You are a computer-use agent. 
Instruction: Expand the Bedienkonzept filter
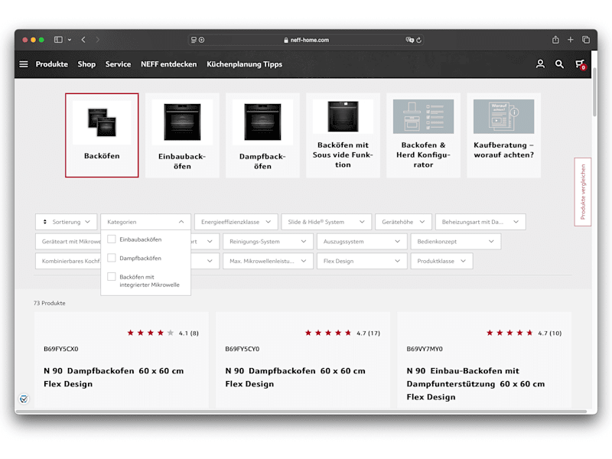[455, 241]
